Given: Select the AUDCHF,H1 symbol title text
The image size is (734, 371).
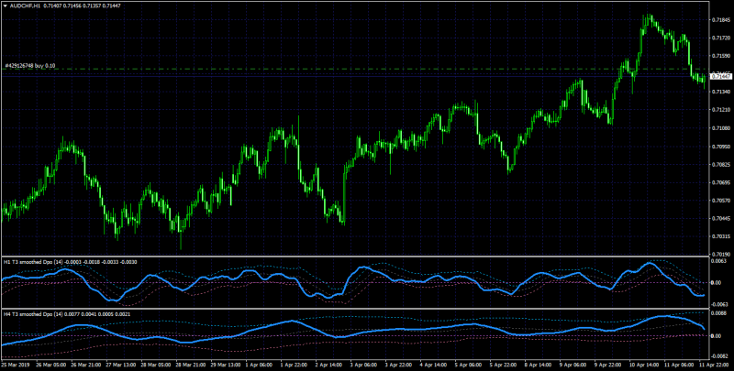Looking at the screenshot, I should point(25,5).
